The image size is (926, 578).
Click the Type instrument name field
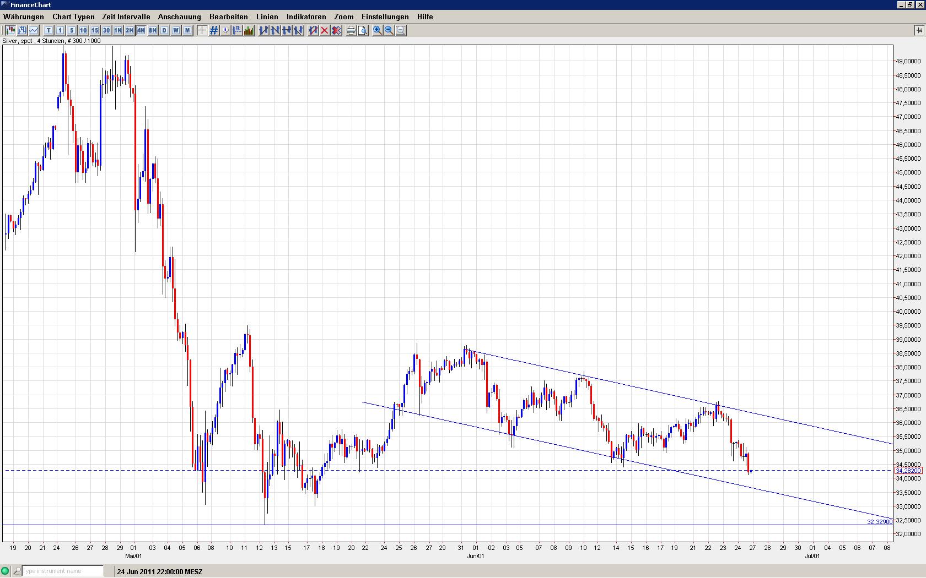tap(62, 571)
